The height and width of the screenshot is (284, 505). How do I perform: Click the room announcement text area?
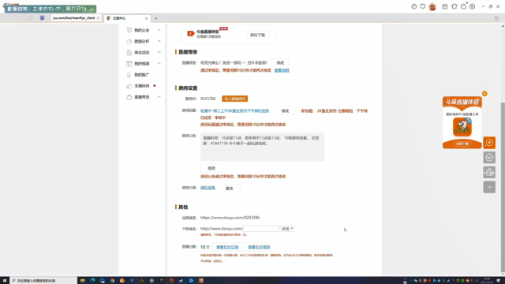263,147
